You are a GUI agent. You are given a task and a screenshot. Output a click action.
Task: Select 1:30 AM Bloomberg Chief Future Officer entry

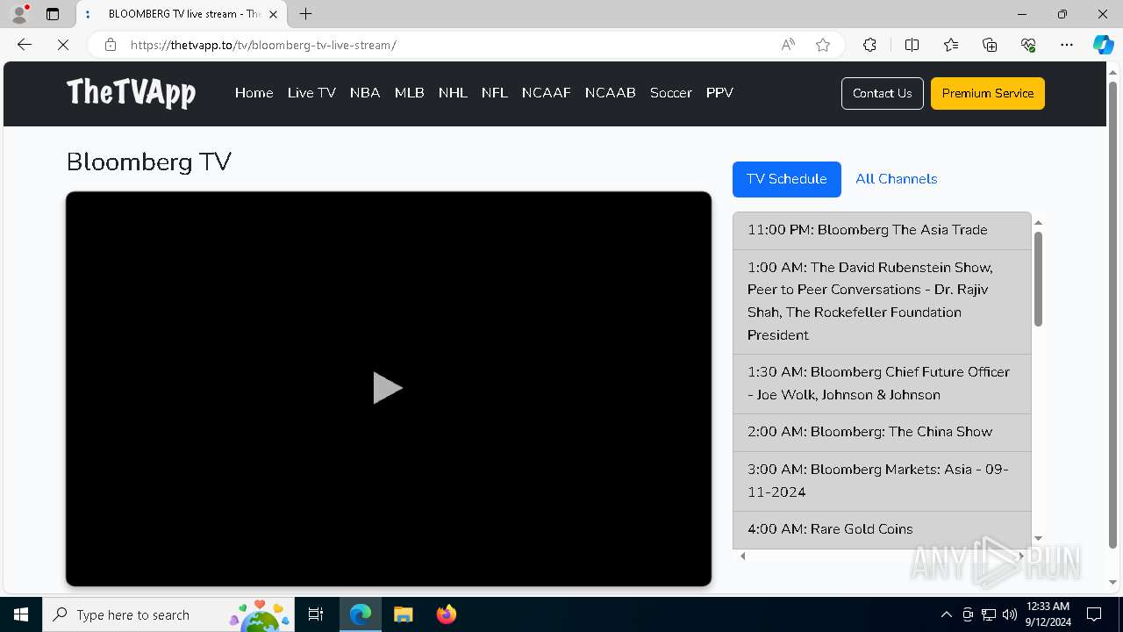tap(882, 384)
